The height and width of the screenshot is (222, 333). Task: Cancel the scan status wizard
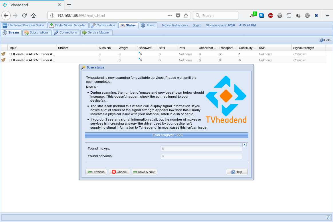(119, 172)
